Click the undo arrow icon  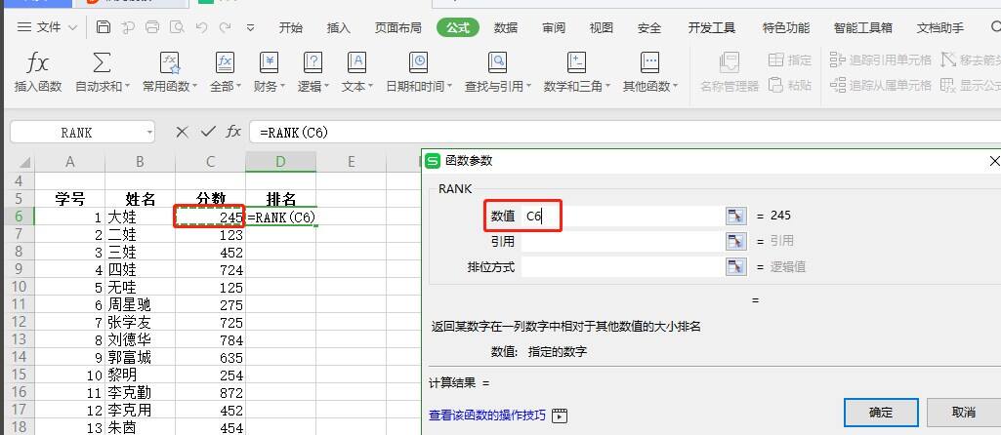tap(202, 27)
